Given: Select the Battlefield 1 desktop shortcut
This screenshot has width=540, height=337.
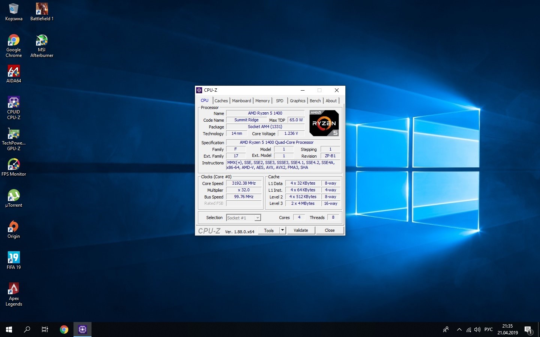Looking at the screenshot, I should click(42, 12).
